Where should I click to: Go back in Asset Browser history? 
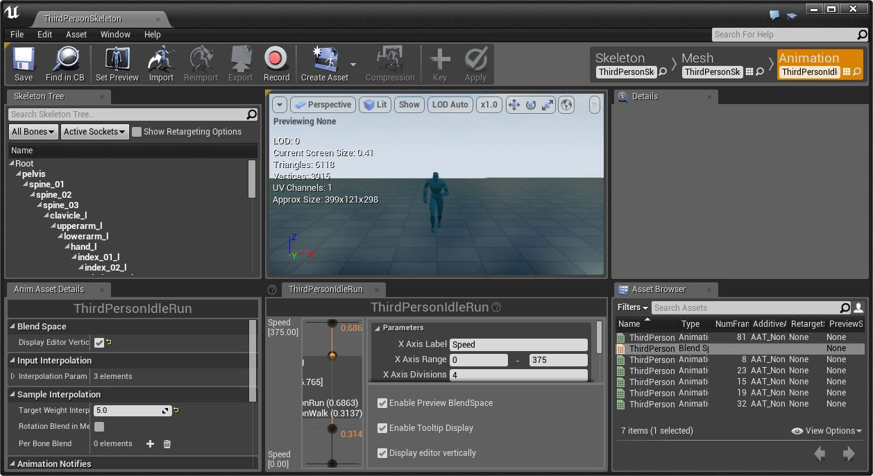point(820,454)
